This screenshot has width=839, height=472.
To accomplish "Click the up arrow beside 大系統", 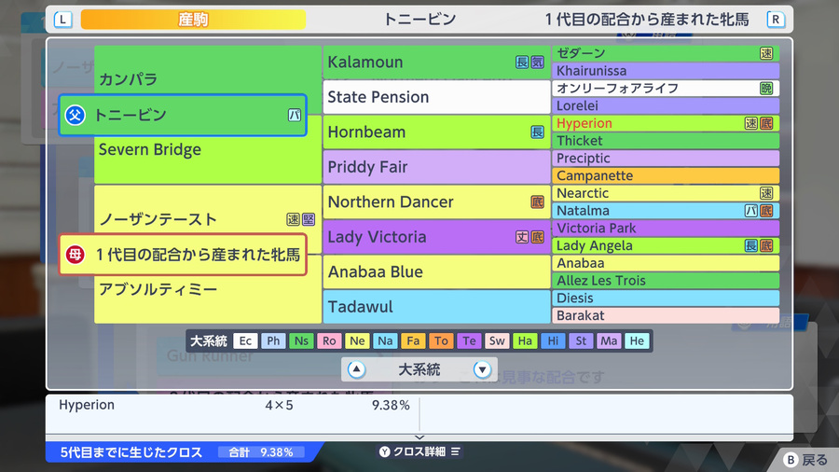I will 356,369.
